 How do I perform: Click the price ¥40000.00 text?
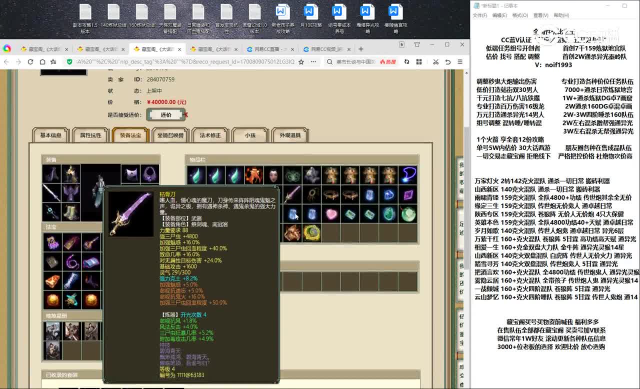167,102
